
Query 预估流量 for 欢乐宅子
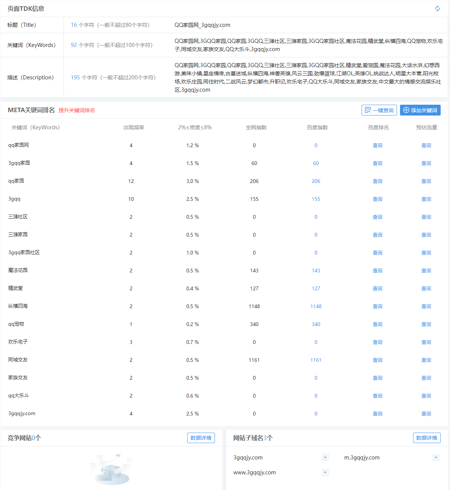(x=426, y=342)
